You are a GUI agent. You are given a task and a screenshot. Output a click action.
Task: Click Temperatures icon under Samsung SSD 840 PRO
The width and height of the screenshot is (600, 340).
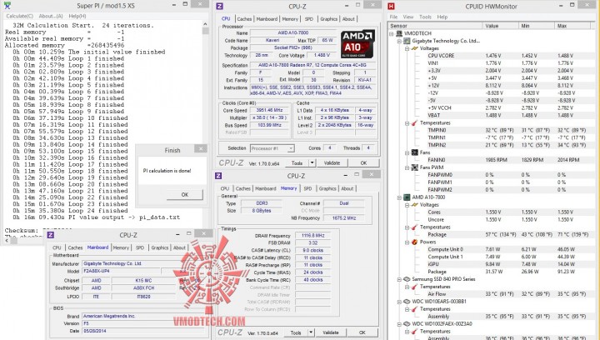pos(415,287)
